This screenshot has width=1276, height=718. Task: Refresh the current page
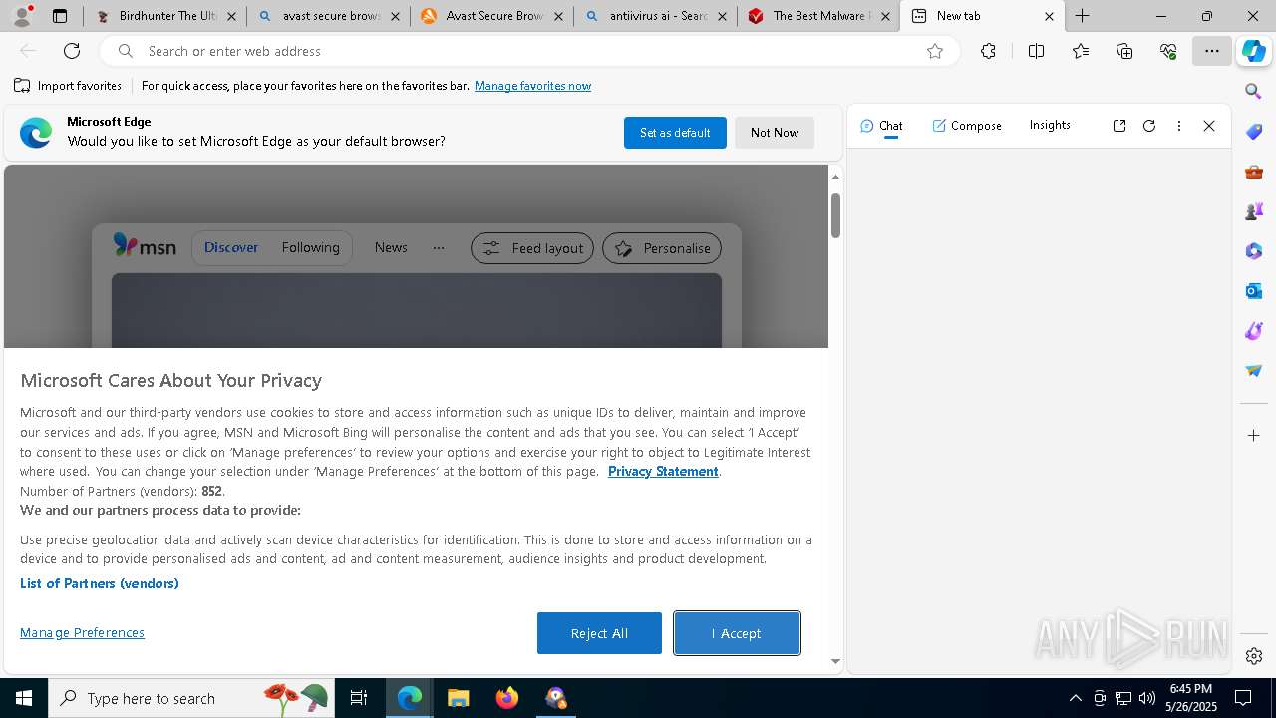pyautogui.click(x=72, y=51)
